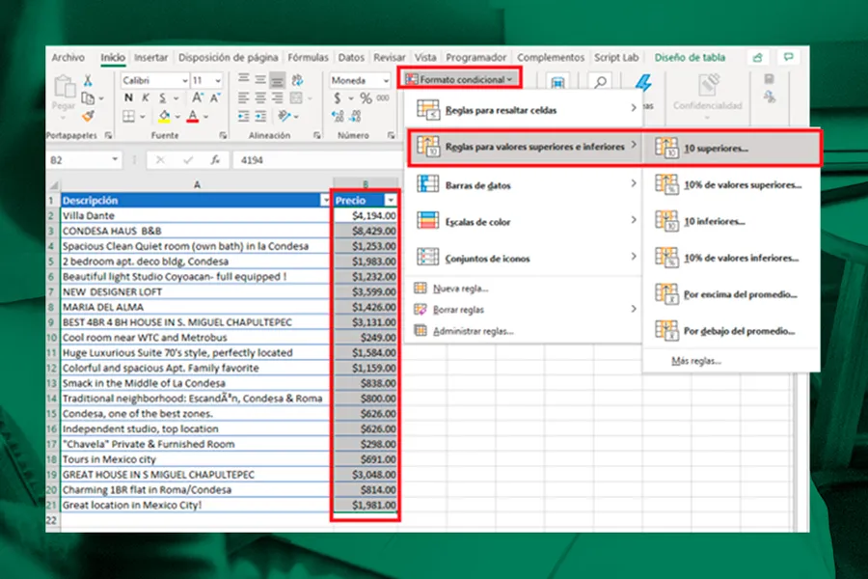Select the Format Painter brush icon
Screen dimensions: 868x579
coord(88,116)
